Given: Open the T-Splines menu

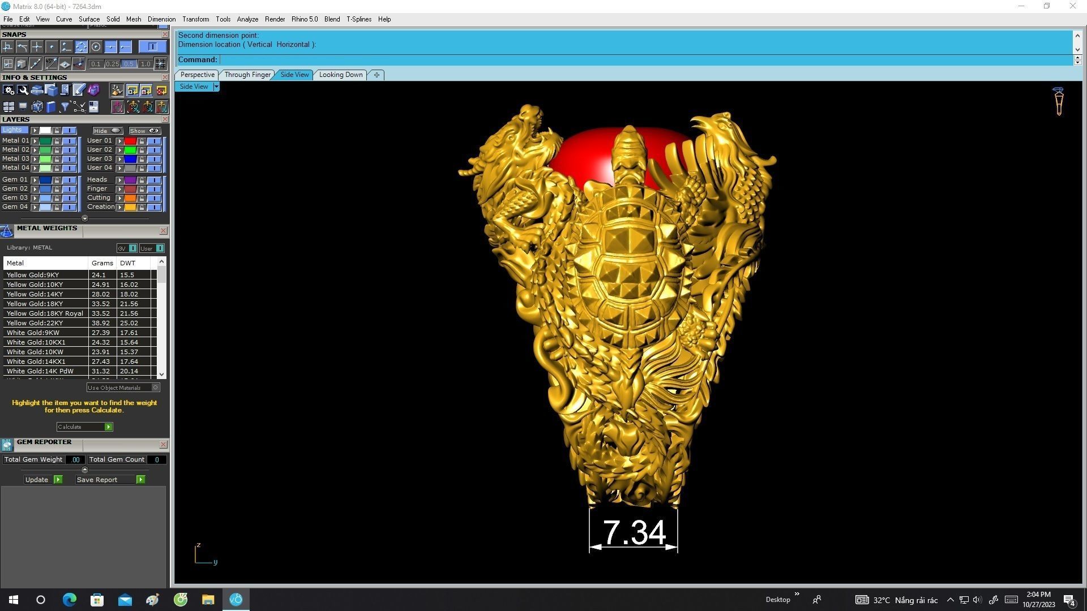Looking at the screenshot, I should [x=358, y=19].
